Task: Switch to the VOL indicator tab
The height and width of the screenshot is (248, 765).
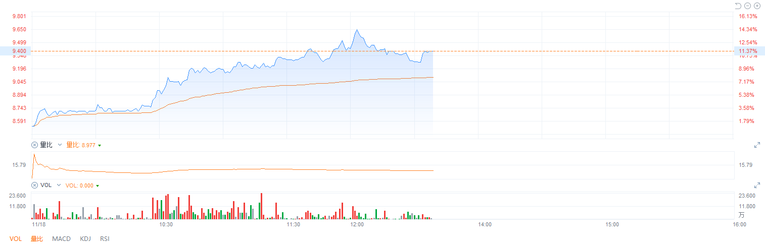Action: click(x=16, y=238)
